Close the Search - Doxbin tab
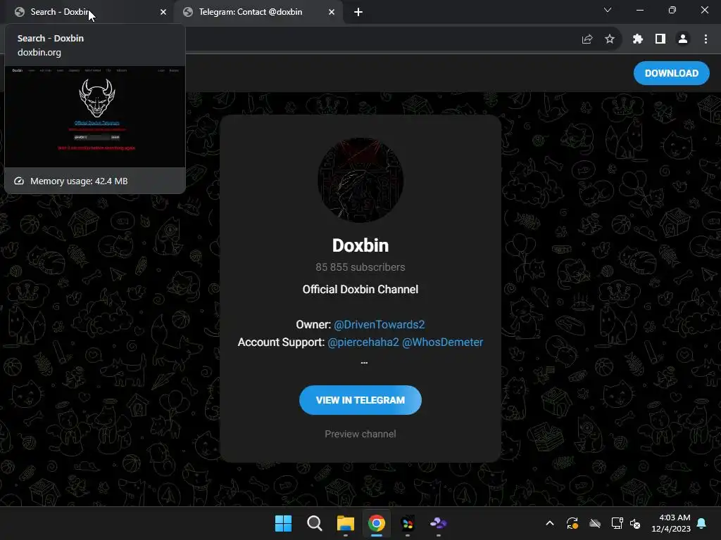The image size is (721, 540). (163, 12)
